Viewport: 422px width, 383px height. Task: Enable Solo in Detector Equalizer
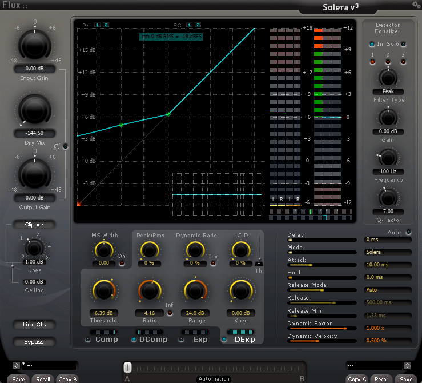coord(403,44)
